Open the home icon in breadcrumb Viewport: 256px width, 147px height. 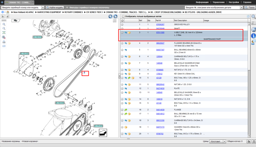click(8, 12)
